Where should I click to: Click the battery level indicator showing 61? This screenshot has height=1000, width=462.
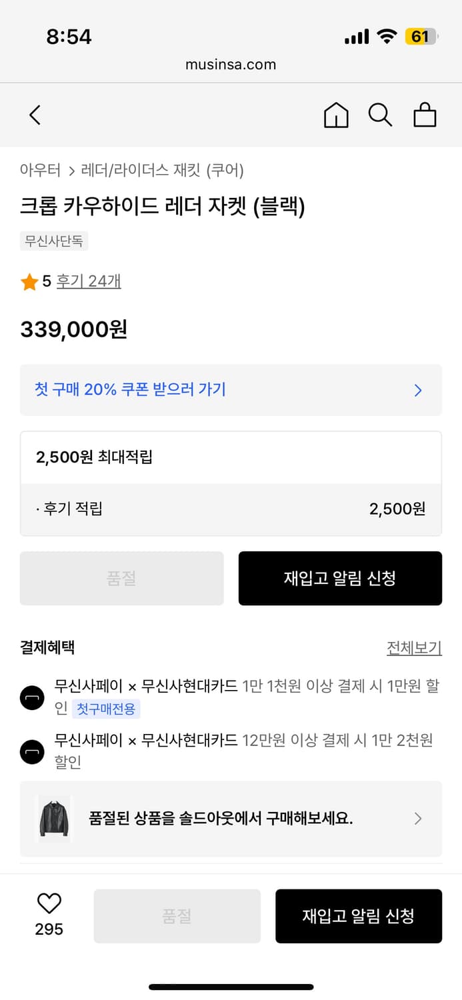pyautogui.click(x=421, y=37)
